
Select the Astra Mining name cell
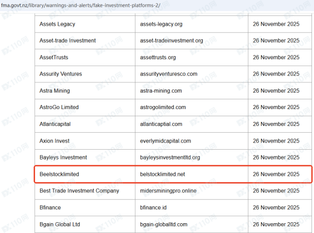pyautogui.click(x=55, y=91)
